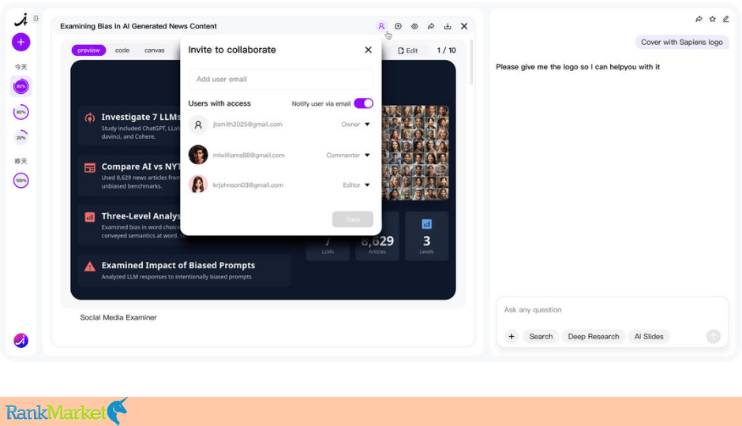This screenshot has width=742, height=426.
Task: Toggle the eye preview icon in header
Action: point(414,26)
